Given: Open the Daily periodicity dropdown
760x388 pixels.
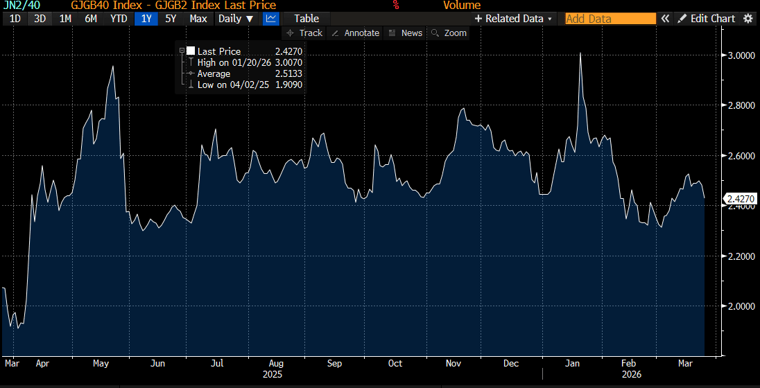Looking at the screenshot, I should (236, 19).
